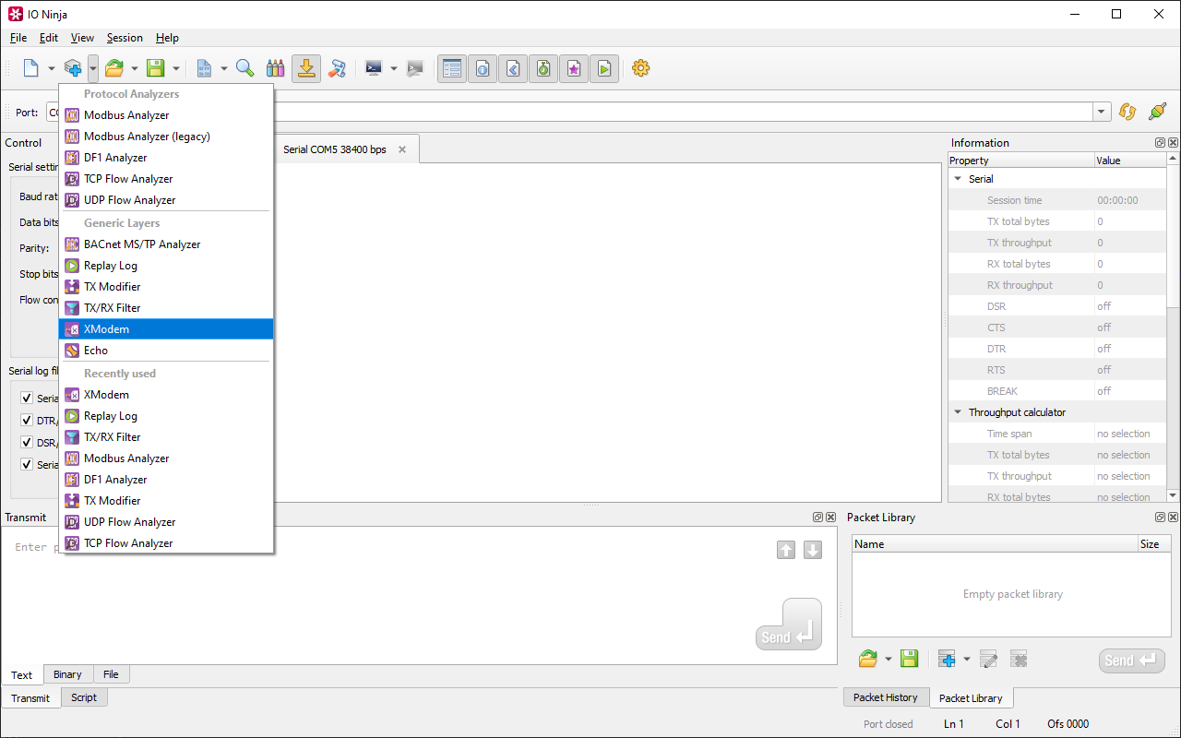Open dropdown beside Packet Library folder icon
The image size is (1181, 738).
coord(888,659)
